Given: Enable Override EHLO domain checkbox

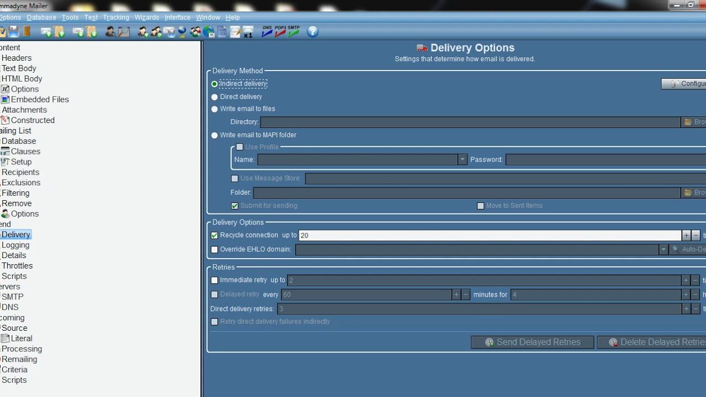Looking at the screenshot, I should (215, 250).
